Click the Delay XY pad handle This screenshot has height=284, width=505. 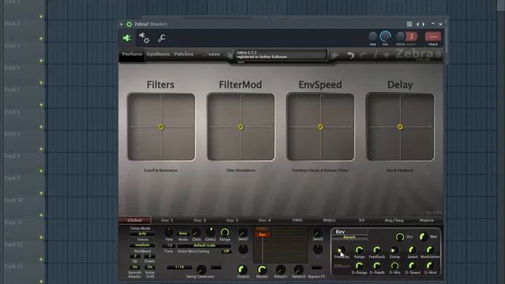click(x=400, y=127)
